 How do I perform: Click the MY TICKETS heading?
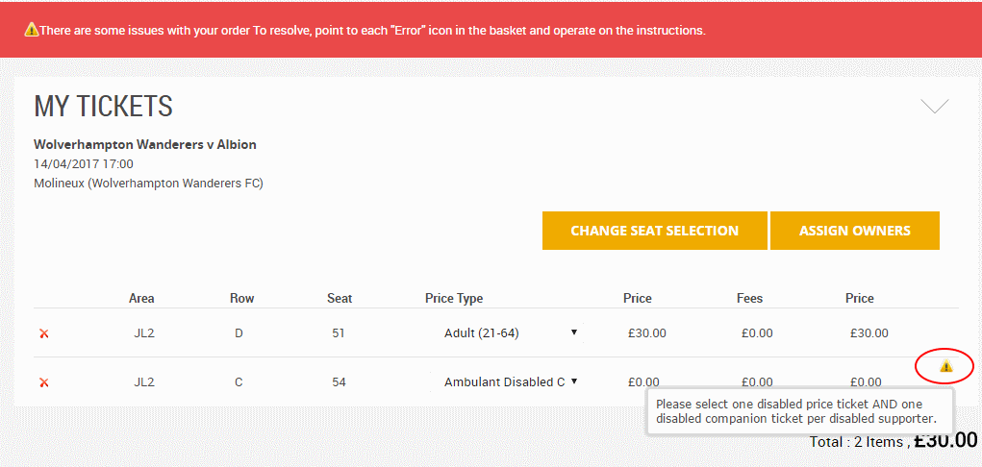103,107
